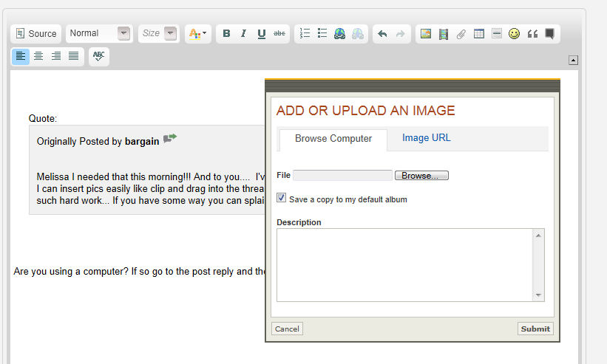Viewport: 607px width, 364px height.
Task: Insert a table into the post
Action: [x=479, y=33]
